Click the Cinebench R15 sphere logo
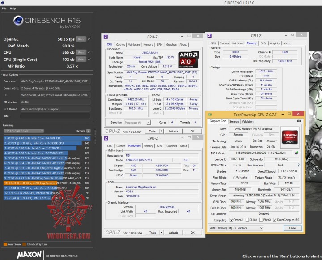322x260 pixels. point(18,20)
